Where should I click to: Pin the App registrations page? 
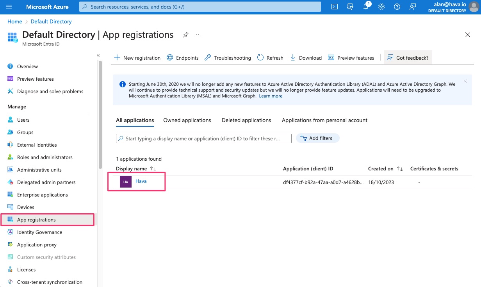(186, 35)
